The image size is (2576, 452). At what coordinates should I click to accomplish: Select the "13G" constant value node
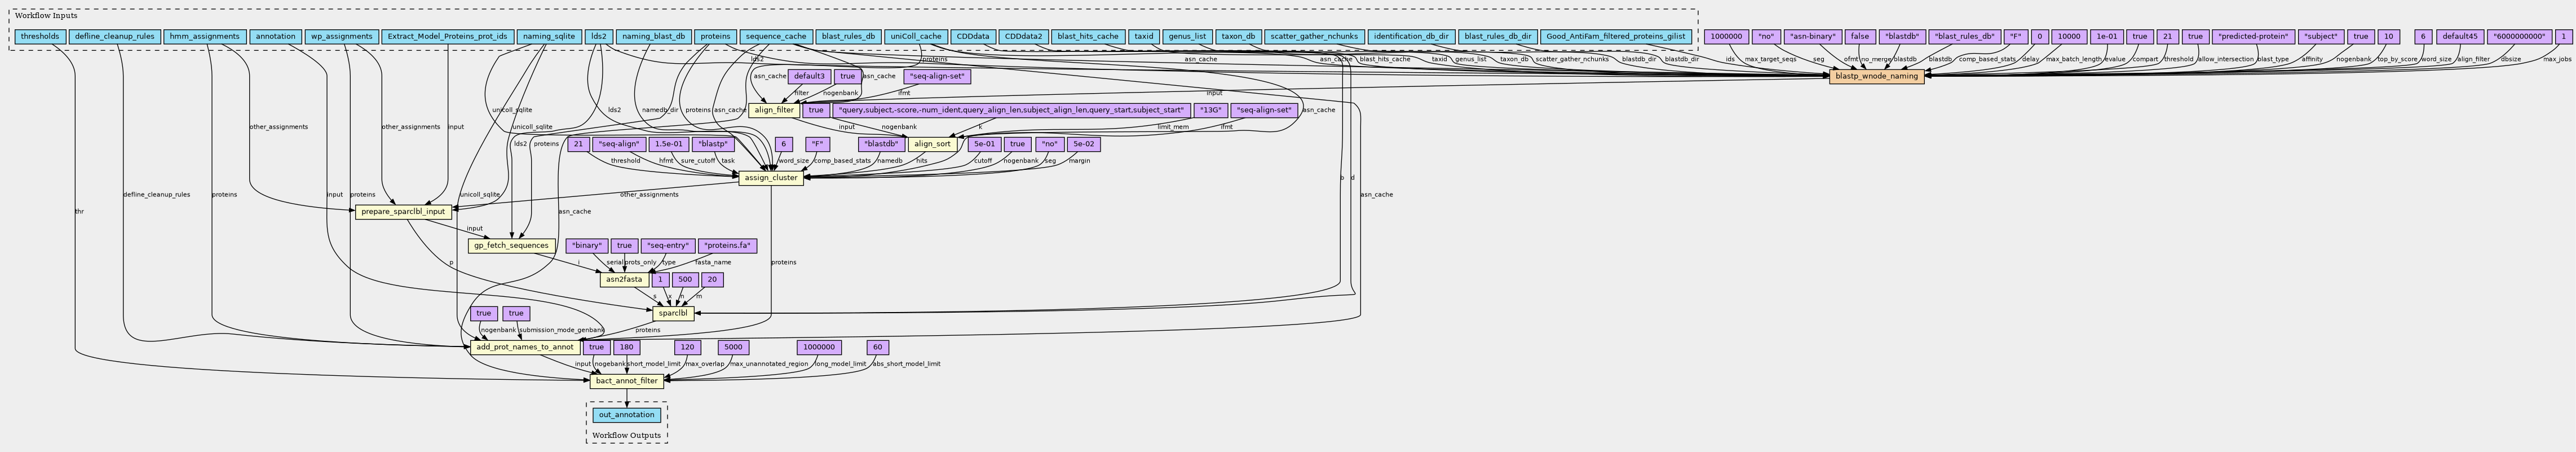[1210, 110]
